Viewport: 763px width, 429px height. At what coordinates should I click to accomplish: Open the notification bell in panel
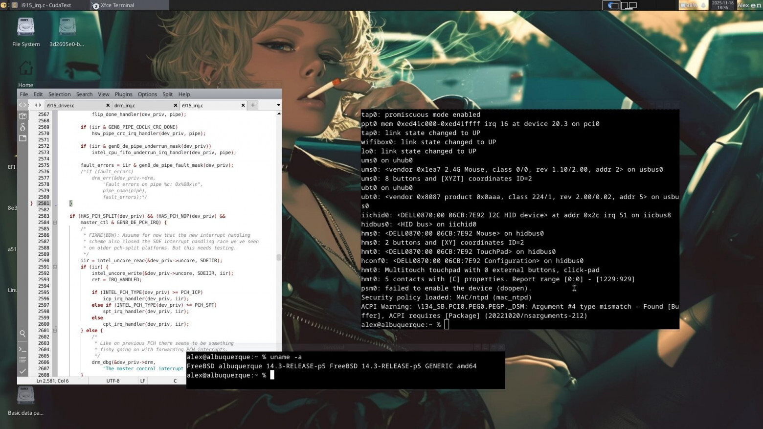point(704,5)
